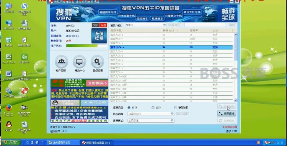Image resolution: width=287 pixels, height=146 pixels.
Task: Click the red 充值 tab beside VIP
Action: tap(103, 25)
